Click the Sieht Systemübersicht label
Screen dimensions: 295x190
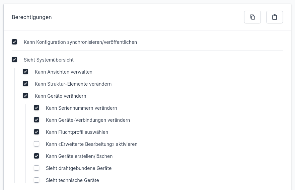click(x=49, y=60)
